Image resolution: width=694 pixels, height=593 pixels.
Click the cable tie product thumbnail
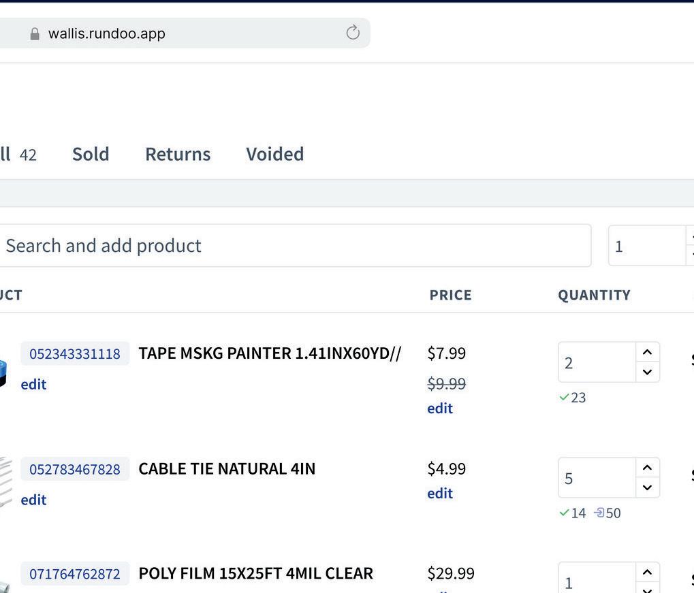5,482
